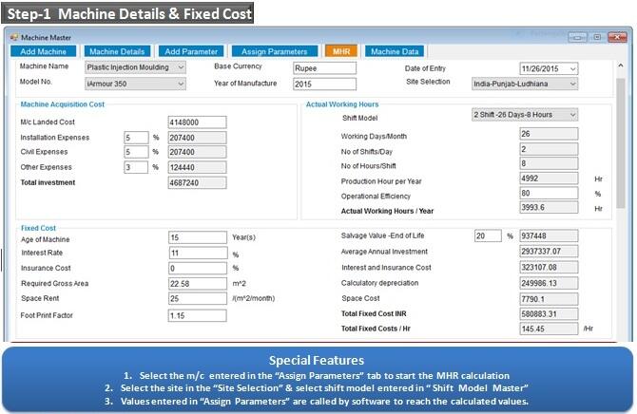Screen dimensions: 637x414
Task: Maximize the Machine Master window
Action: (x=596, y=37)
